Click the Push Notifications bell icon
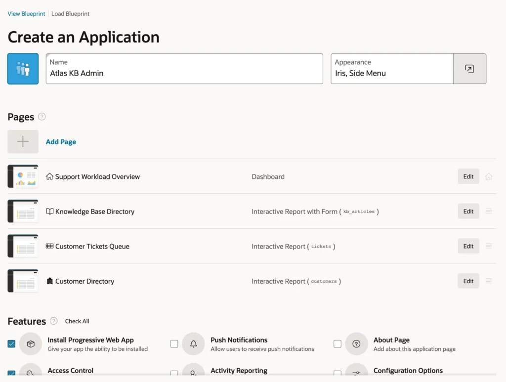The width and height of the screenshot is (506, 382). (x=193, y=344)
